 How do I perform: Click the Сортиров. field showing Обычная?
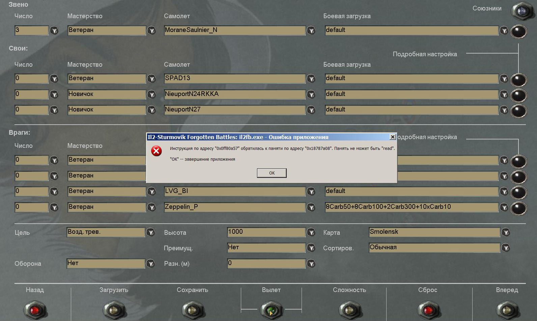click(434, 248)
